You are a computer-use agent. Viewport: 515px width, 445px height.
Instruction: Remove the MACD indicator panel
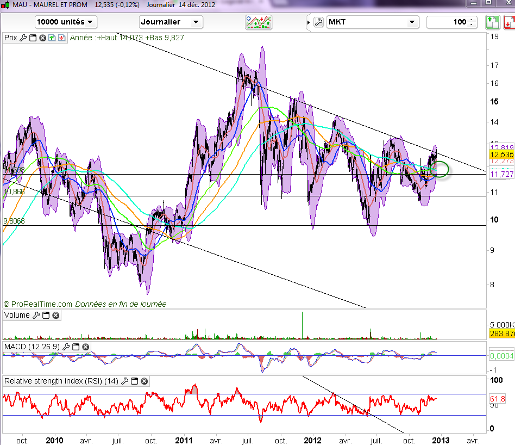point(85,347)
